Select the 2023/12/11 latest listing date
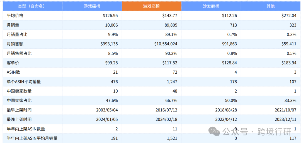 click(x=285, y=120)
